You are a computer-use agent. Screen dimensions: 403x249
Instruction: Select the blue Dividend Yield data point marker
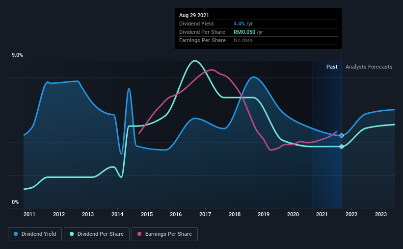pos(341,136)
